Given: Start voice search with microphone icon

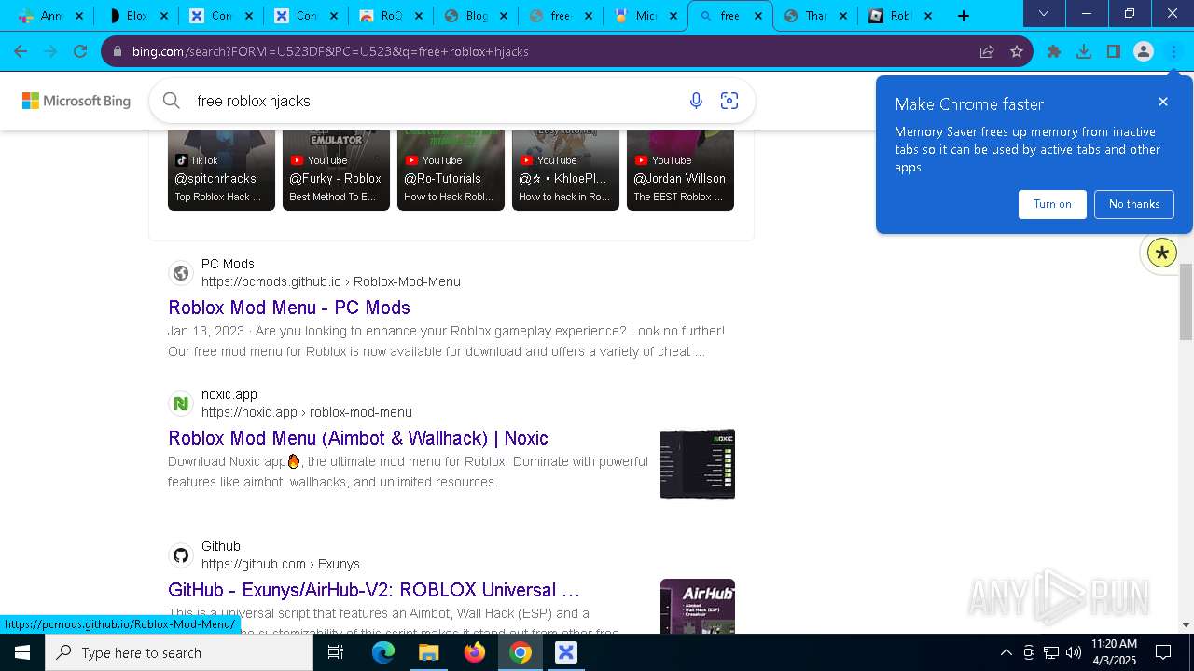Looking at the screenshot, I should click(696, 101).
